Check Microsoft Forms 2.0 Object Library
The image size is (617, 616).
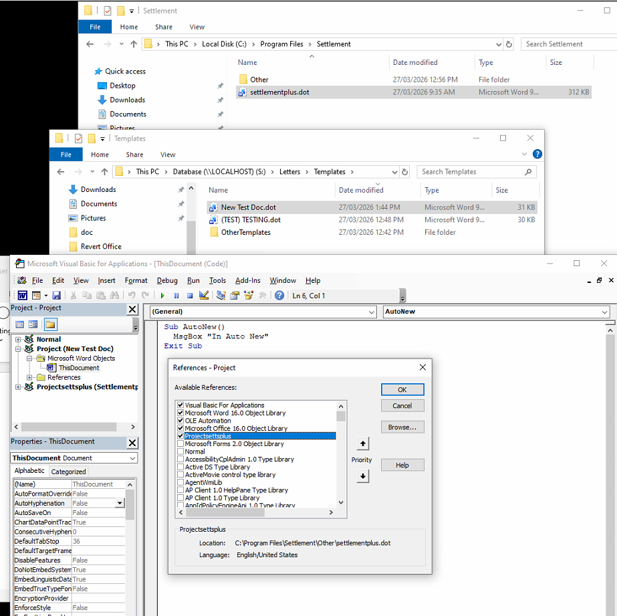180,443
